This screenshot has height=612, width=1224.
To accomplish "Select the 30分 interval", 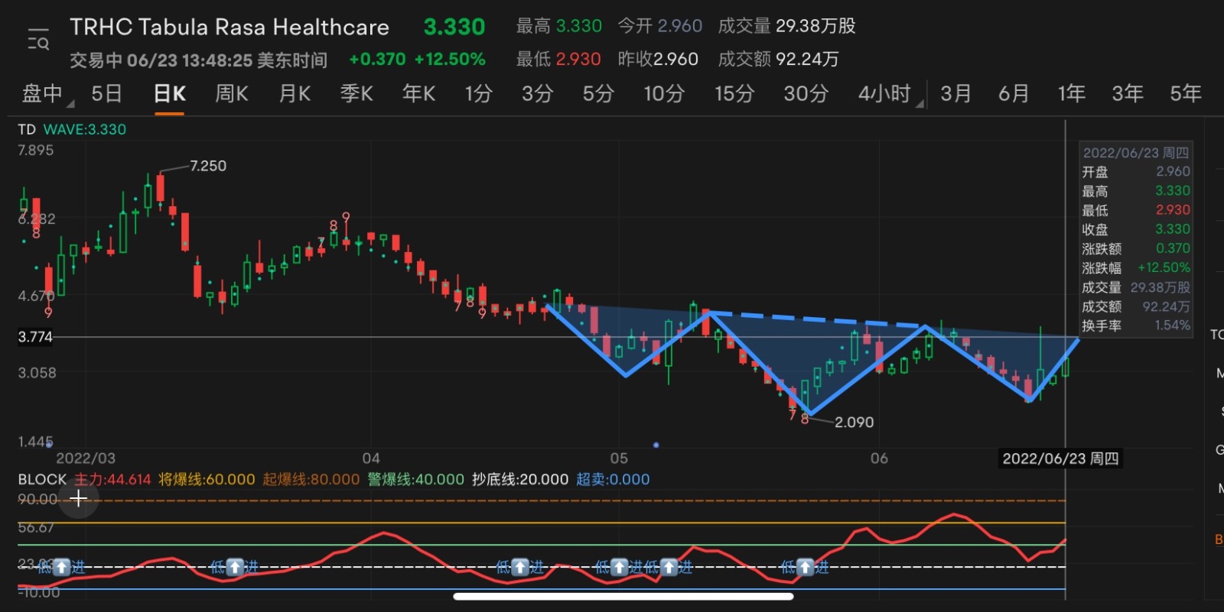I will coord(806,93).
